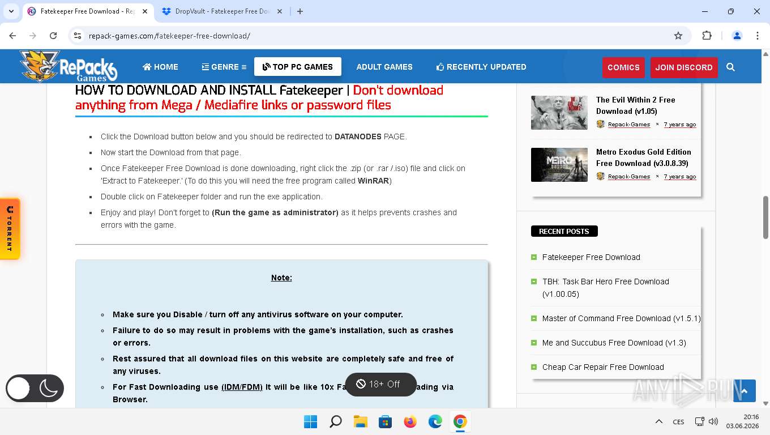Screen dimensions: 770x435
Task: Click the COMICS button
Action: [x=623, y=67]
